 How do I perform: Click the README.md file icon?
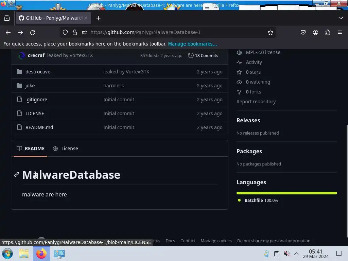(x=19, y=127)
